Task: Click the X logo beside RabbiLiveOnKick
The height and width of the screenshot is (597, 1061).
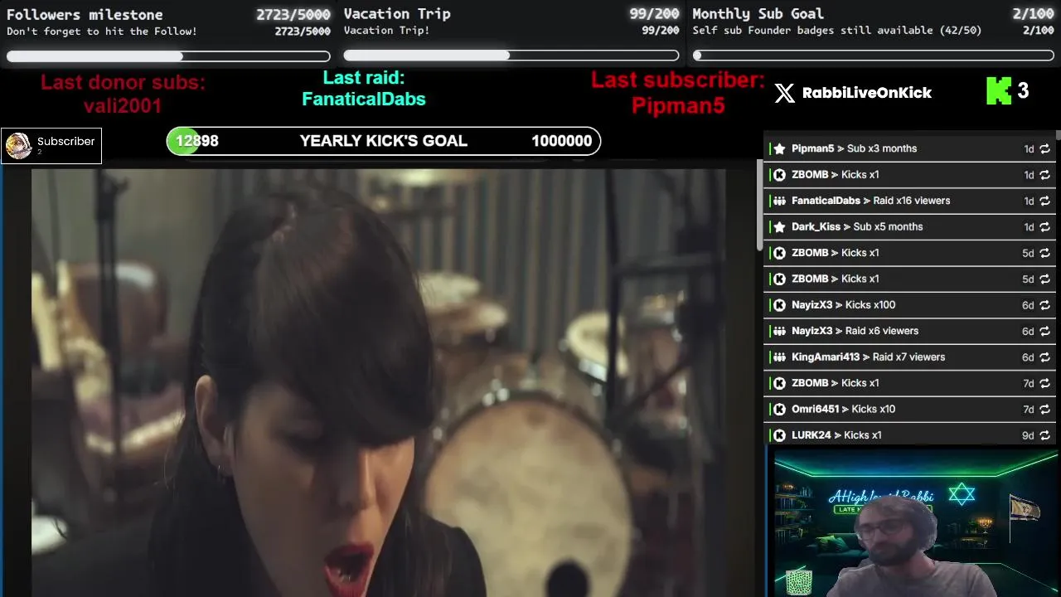Action: [784, 93]
